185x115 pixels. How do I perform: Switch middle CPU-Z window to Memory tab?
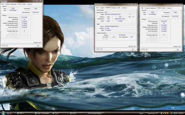point(115,8)
